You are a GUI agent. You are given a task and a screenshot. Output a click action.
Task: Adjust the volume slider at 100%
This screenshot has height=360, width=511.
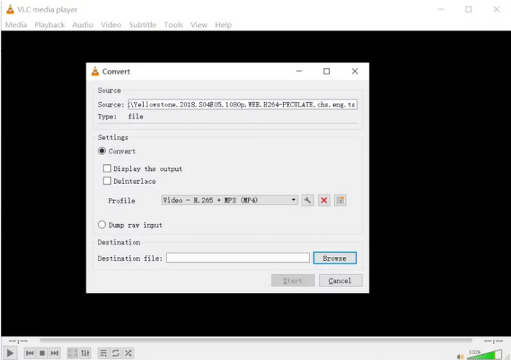click(x=485, y=354)
